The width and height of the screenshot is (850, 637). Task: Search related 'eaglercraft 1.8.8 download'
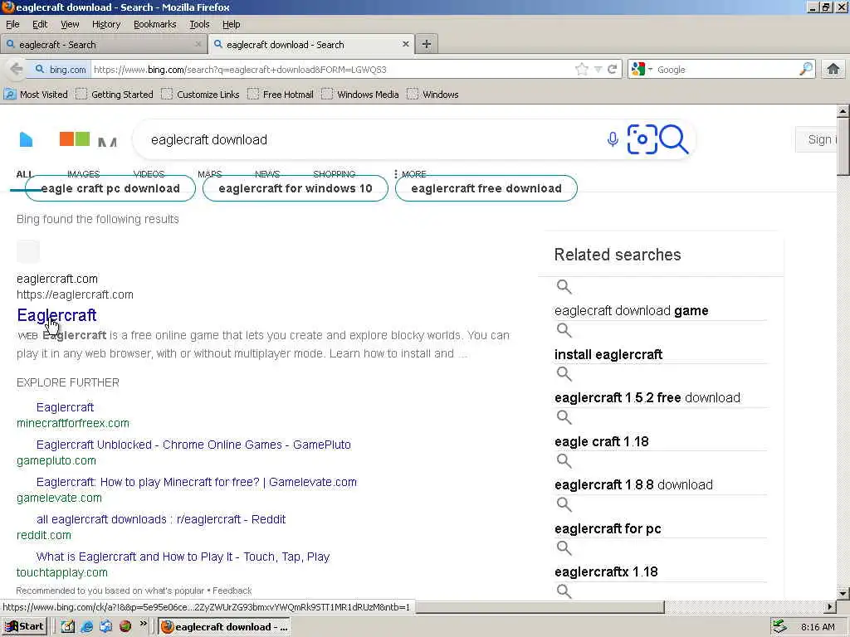coord(633,484)
